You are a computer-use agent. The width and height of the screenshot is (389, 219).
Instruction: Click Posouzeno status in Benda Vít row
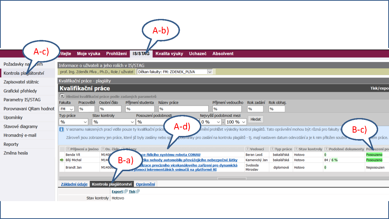pos(374,155)
